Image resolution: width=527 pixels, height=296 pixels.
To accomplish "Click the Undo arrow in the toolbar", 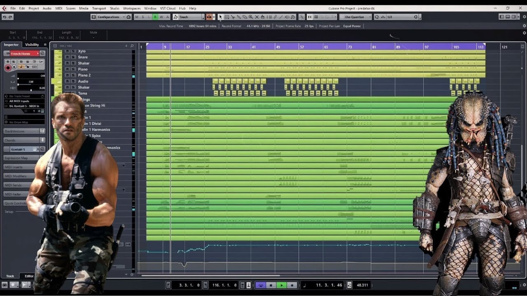I will 5,17.
